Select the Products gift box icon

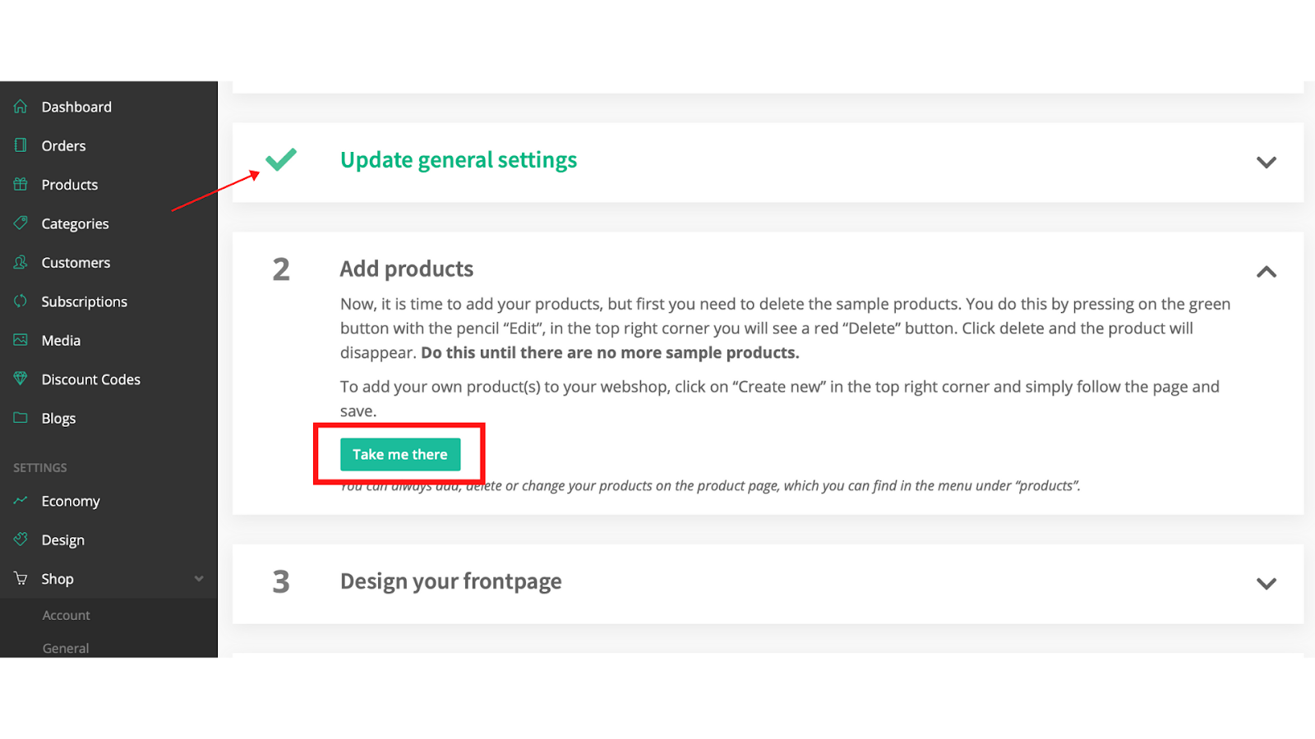(x=21, y=184)
